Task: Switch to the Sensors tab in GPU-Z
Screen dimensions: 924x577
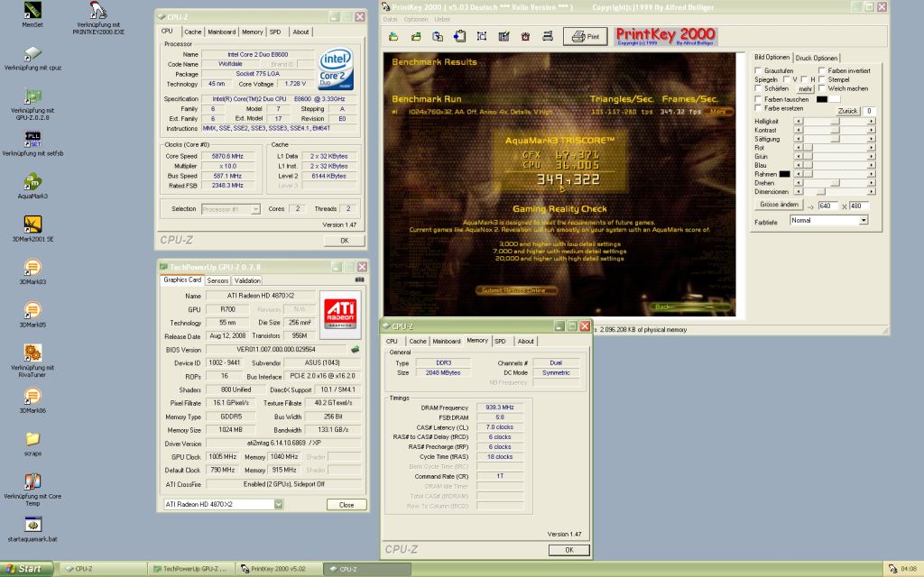Action: tap(217, 281)
